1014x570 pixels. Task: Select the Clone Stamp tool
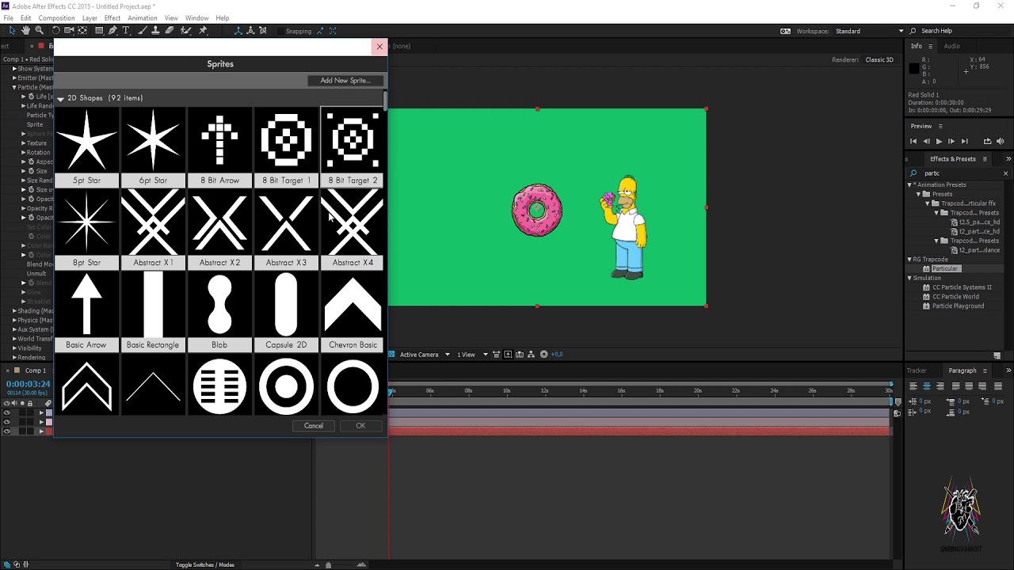(x=155, y=31)
